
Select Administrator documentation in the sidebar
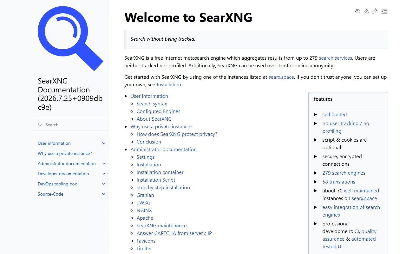[x=67, y=164]
